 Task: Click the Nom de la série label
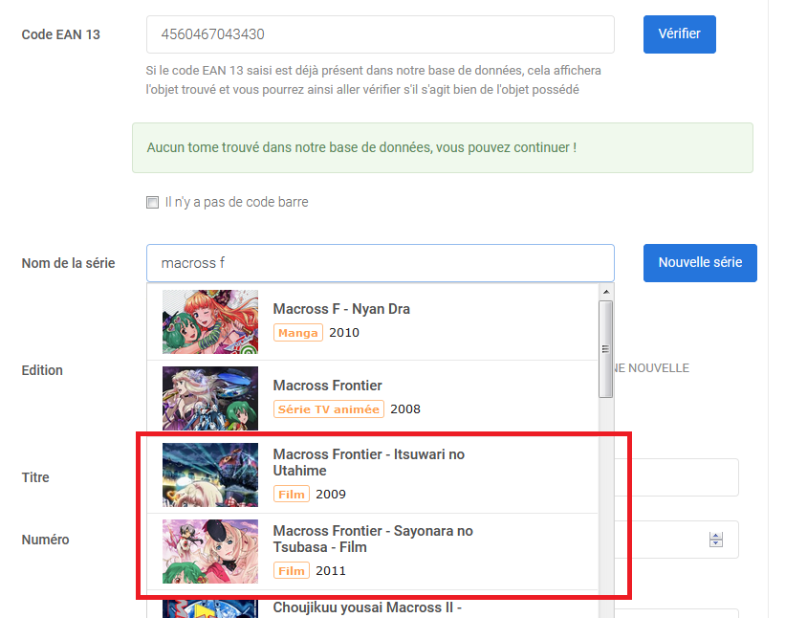click(x=68, y=263)
